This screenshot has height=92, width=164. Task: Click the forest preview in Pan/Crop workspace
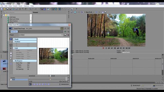click(x=54, y=56)
